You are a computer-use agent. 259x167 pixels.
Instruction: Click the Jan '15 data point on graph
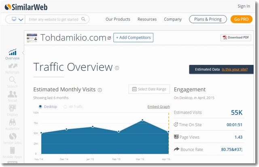pyautogui.click(x=93, y=127)
